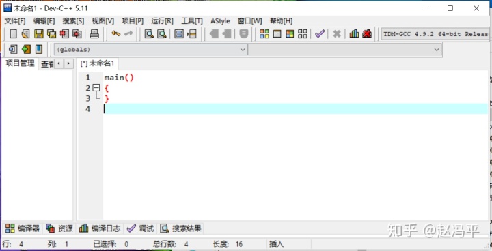Print the current file
The image size is (492, 251).
[x=94, y=34]
